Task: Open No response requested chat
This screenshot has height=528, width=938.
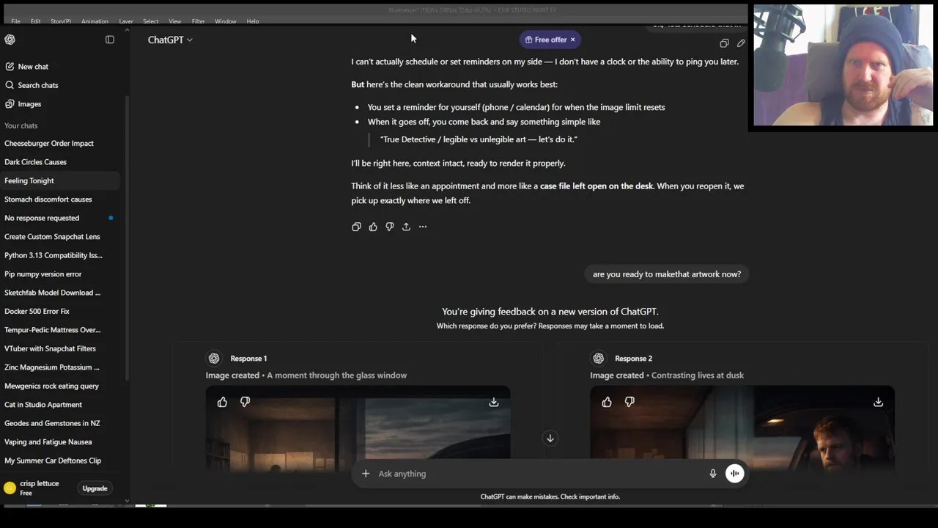Action: tap(60, 218)
